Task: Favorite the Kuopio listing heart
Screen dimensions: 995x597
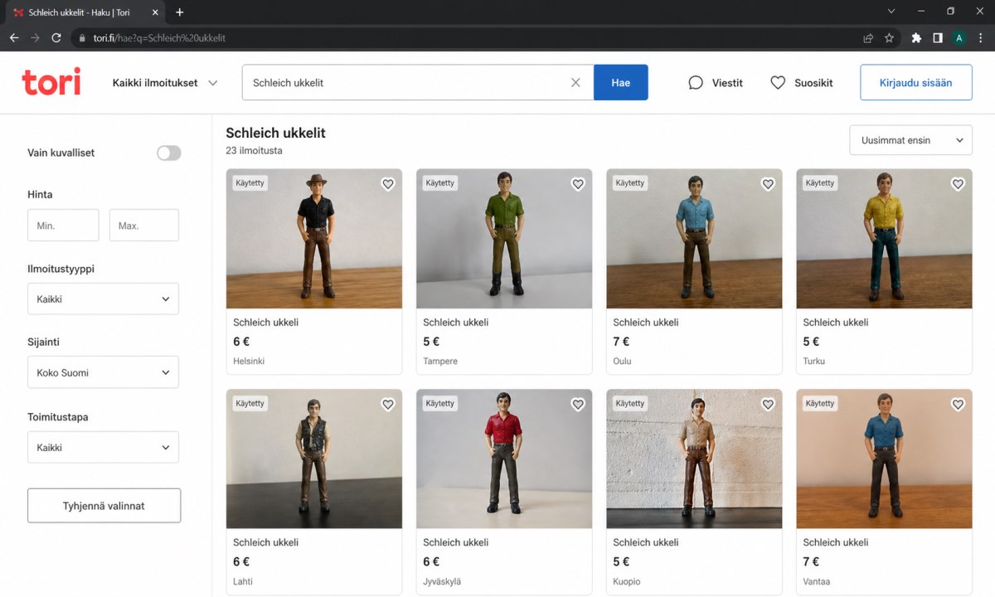Action: tap(768, 405)
